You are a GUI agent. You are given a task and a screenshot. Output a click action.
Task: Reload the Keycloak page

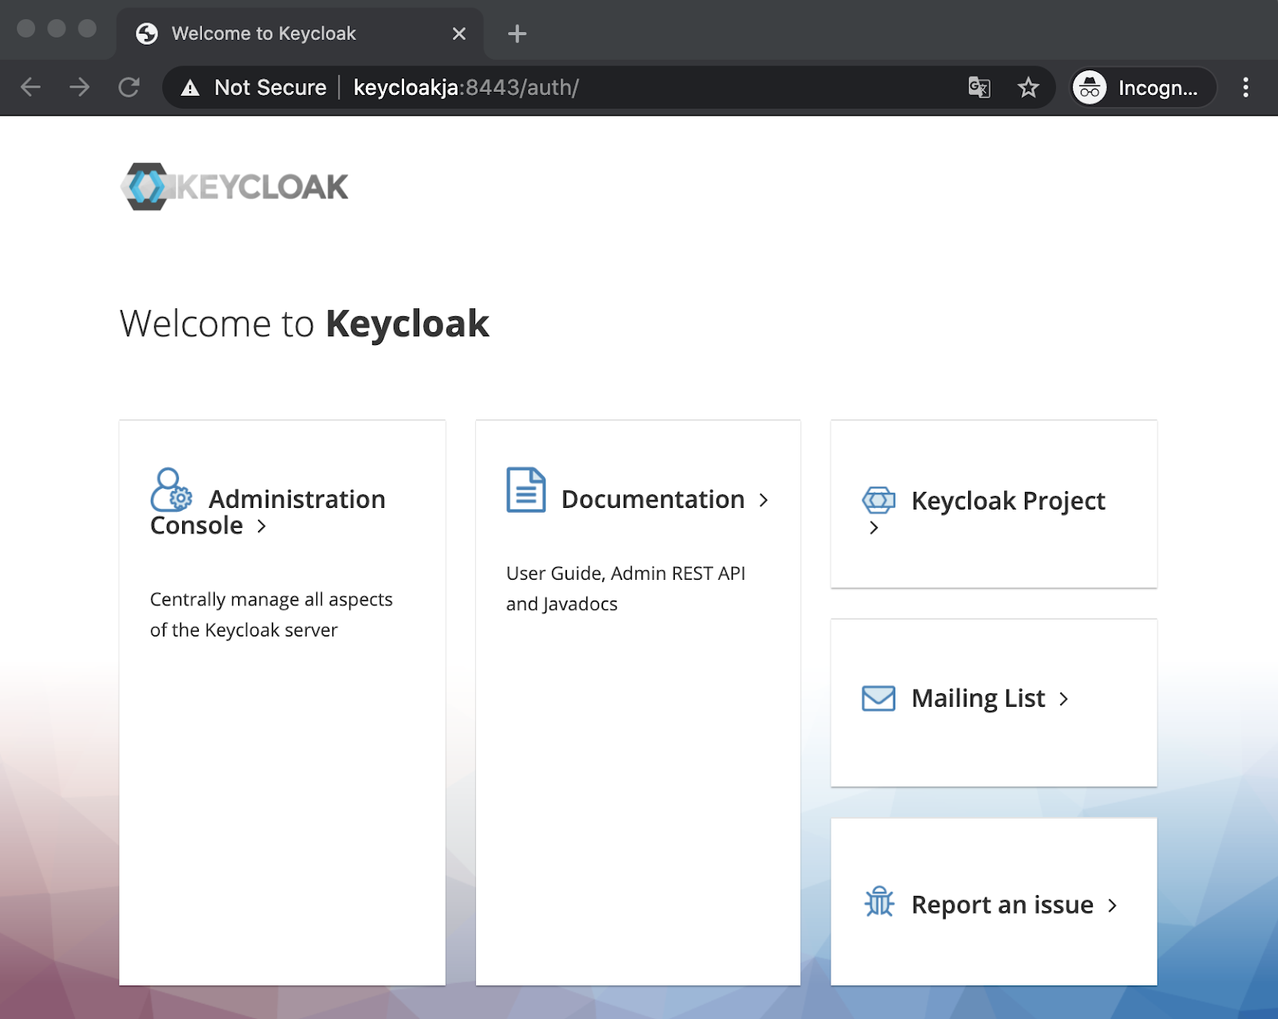click(129, 87)
